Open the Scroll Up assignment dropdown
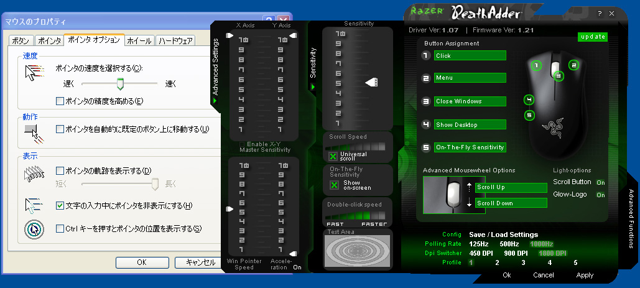 (x=511, y=188)
